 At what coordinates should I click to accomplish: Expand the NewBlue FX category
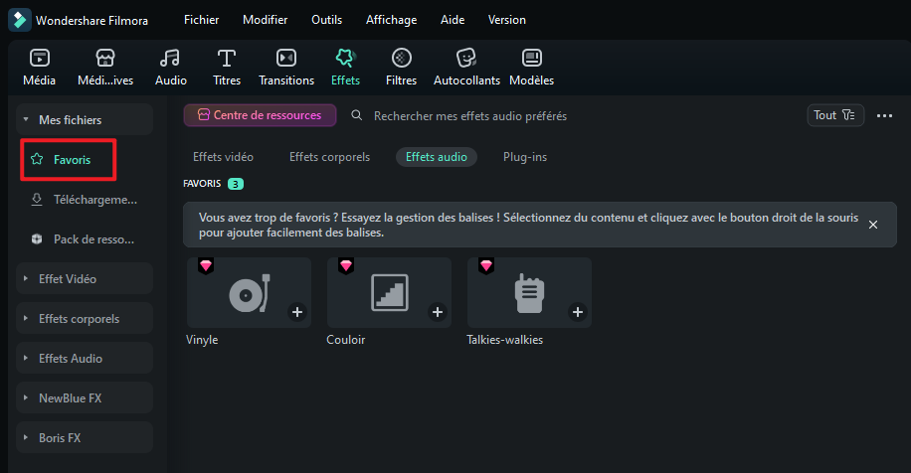26,398
